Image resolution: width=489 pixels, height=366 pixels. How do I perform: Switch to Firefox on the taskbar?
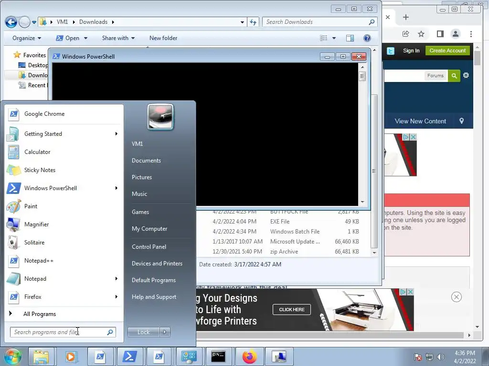point(249,356)
